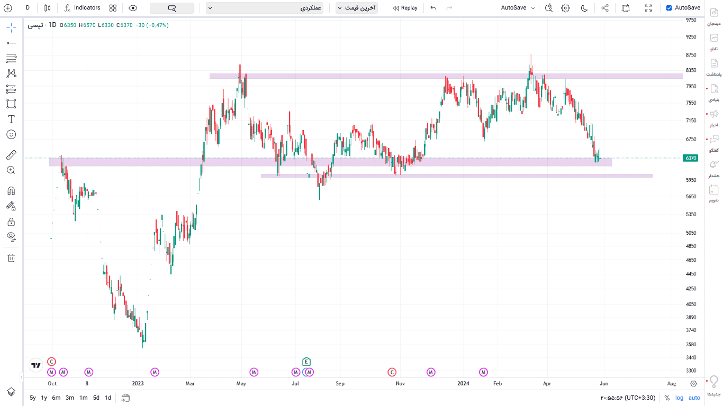Open the forecasting and measurement tools
723x406 pixels.
11,89
